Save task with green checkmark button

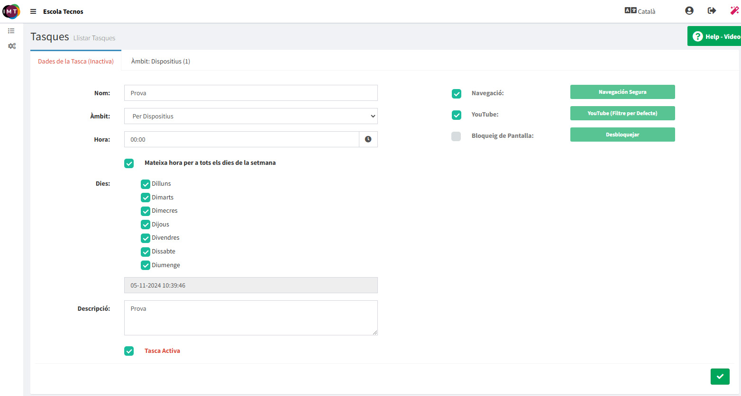(720, 377)
